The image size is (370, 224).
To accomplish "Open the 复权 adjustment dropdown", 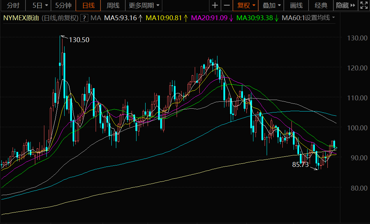I will [x=246, y=5].
